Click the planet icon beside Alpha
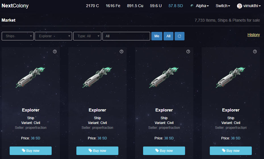Screen dimensions: 264x159 coord(192,6)
